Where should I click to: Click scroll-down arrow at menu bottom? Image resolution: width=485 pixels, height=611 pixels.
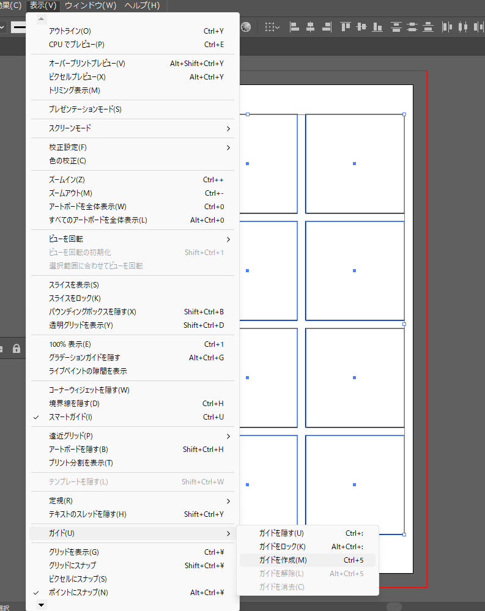[x=41, y=605]
